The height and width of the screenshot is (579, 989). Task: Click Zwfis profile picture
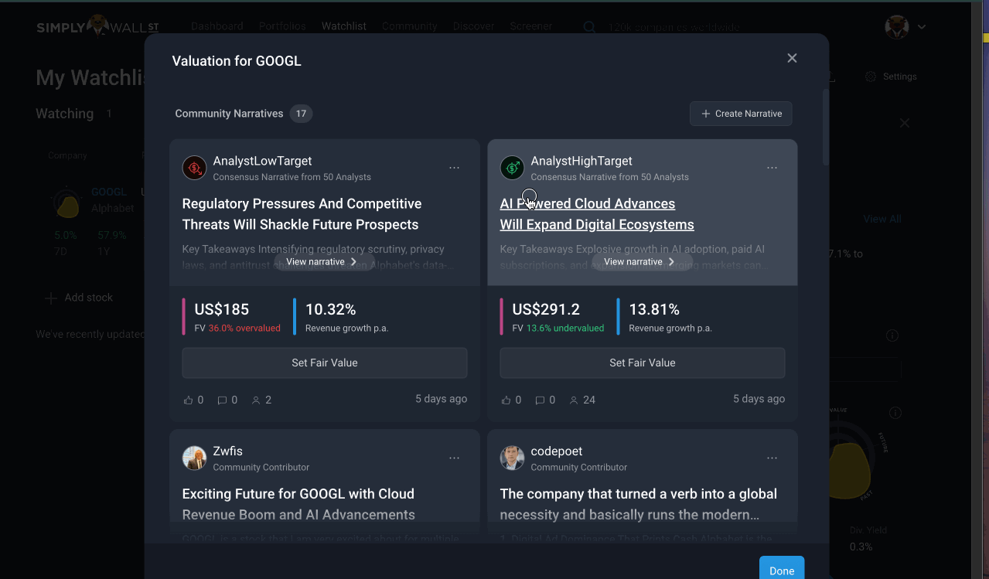[x=194, y=458]
